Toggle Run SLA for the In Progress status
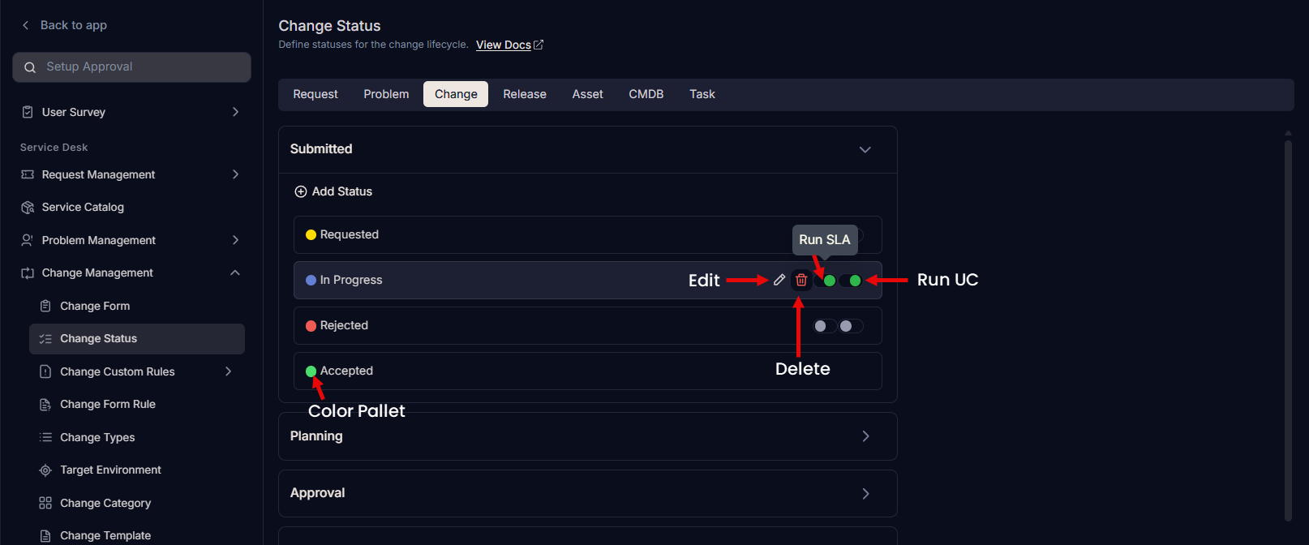 (825, 281)
